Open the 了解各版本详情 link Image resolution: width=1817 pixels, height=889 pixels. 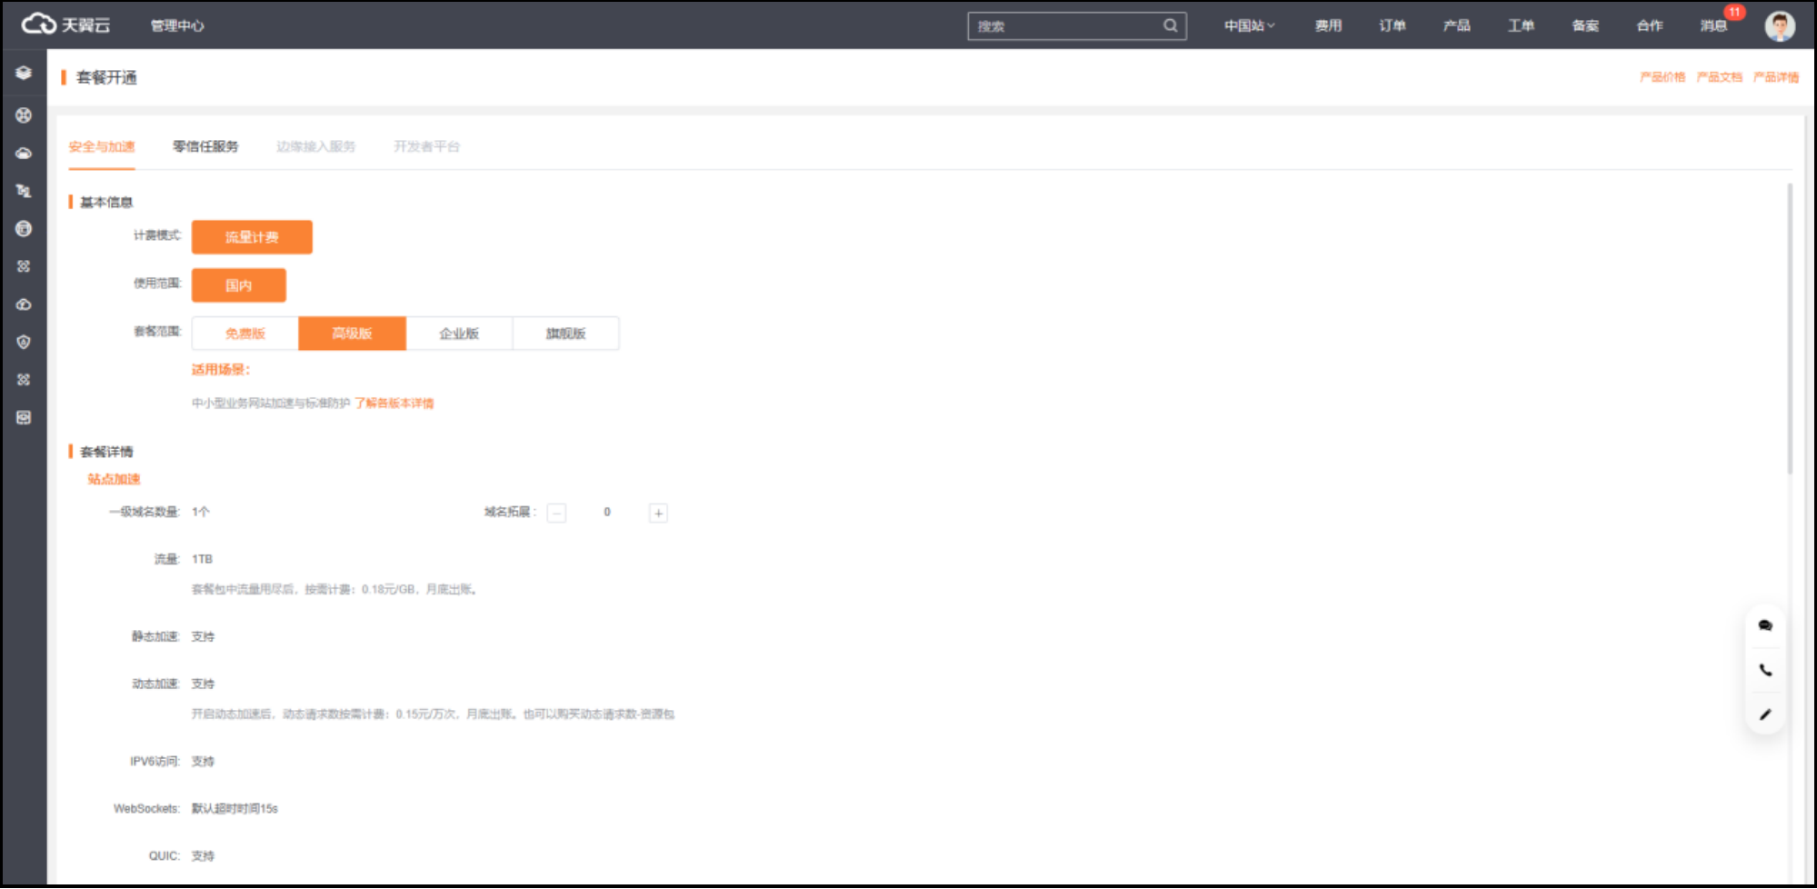pyautogui.click(x=394, y=404)
